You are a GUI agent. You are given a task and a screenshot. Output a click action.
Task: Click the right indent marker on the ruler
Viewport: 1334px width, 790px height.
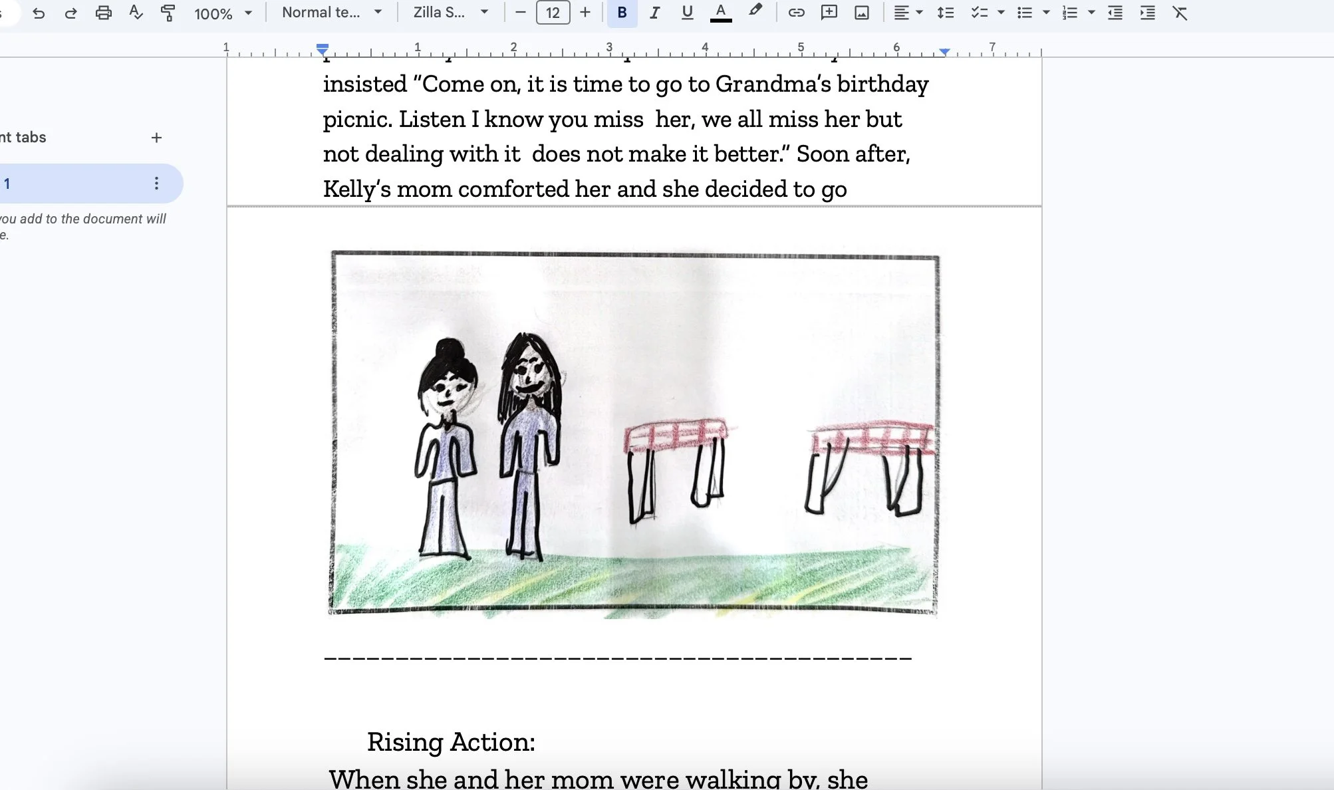(x=944, y=51)
